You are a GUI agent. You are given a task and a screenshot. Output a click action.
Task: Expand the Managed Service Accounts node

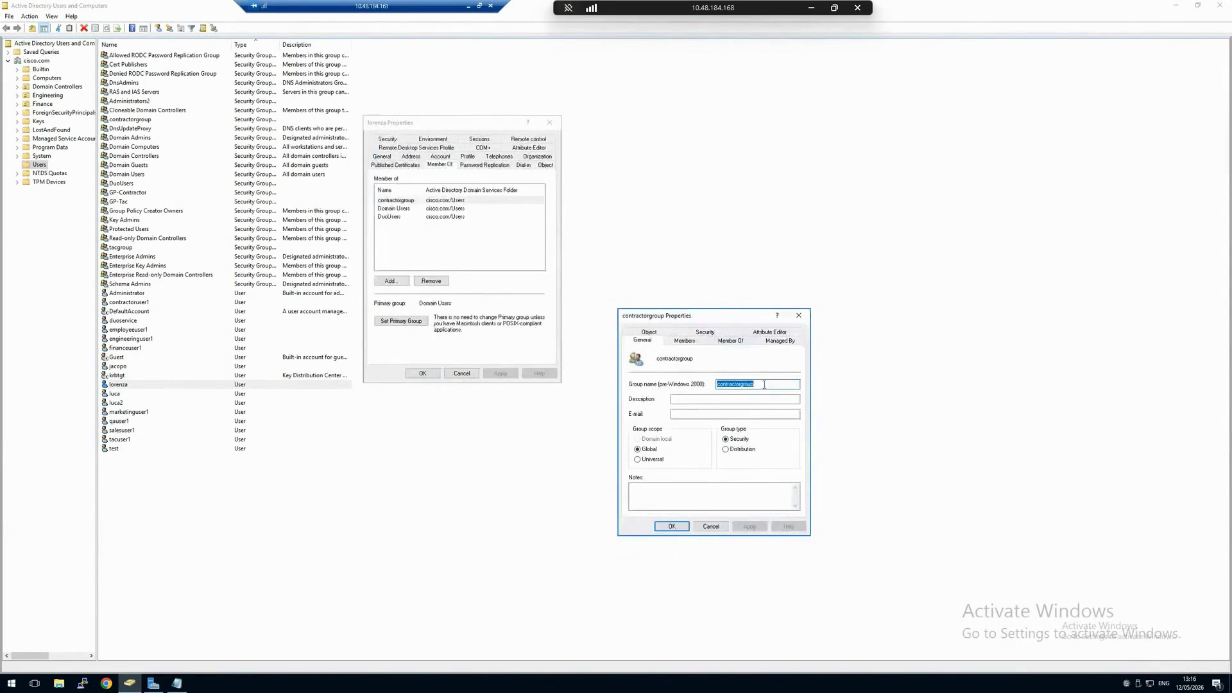[x=17, y=139]
